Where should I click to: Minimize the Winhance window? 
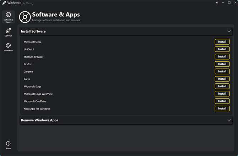click(223, 2)
